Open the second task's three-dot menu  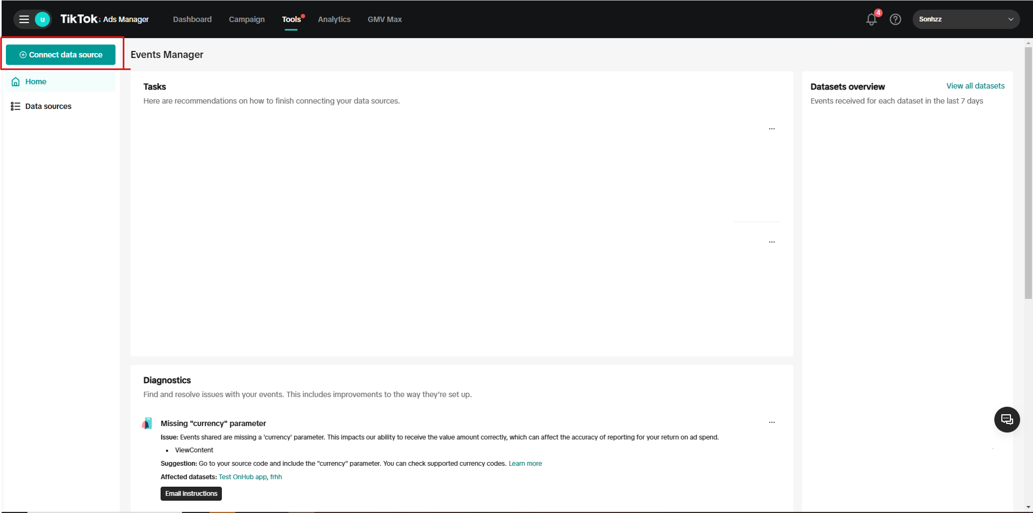click(x=772, y=242)
